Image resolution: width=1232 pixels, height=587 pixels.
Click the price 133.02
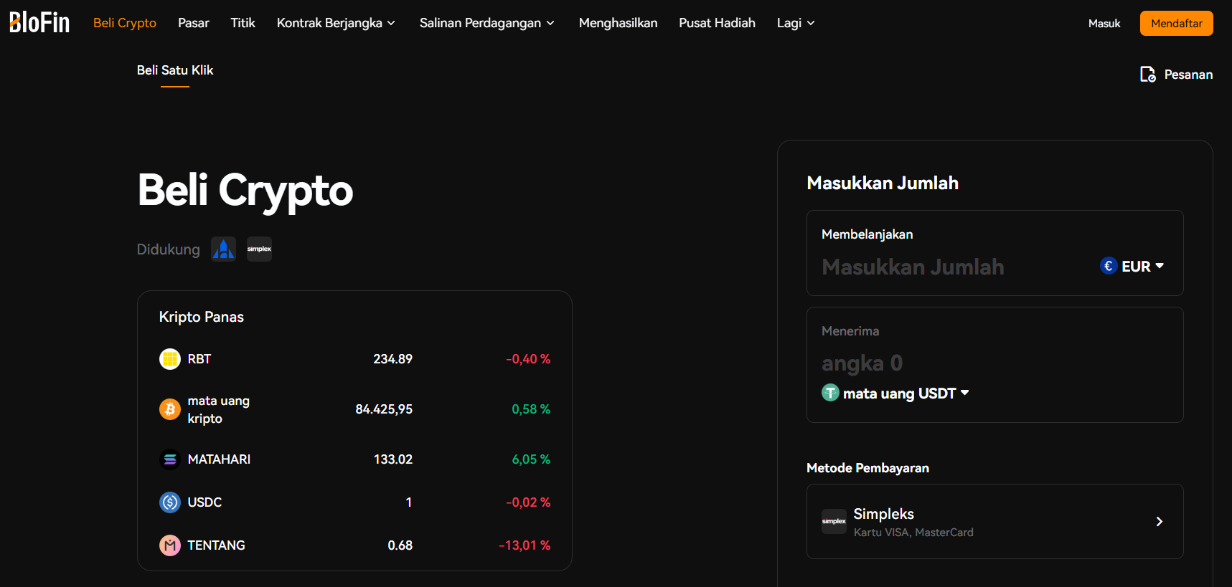393,459
